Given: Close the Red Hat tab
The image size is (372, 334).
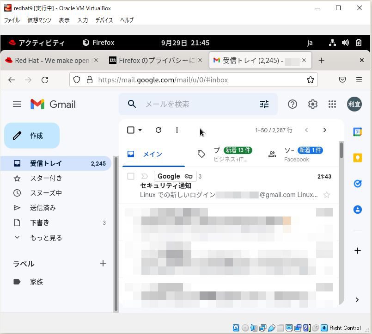Looking at the screenshot, I should 96,60.
